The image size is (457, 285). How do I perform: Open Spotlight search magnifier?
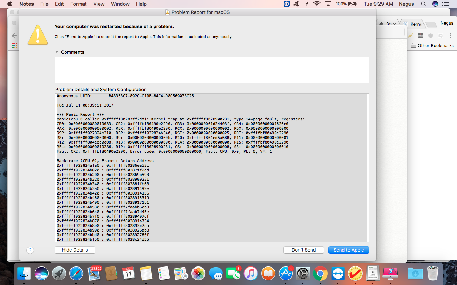tap(424, 4)
